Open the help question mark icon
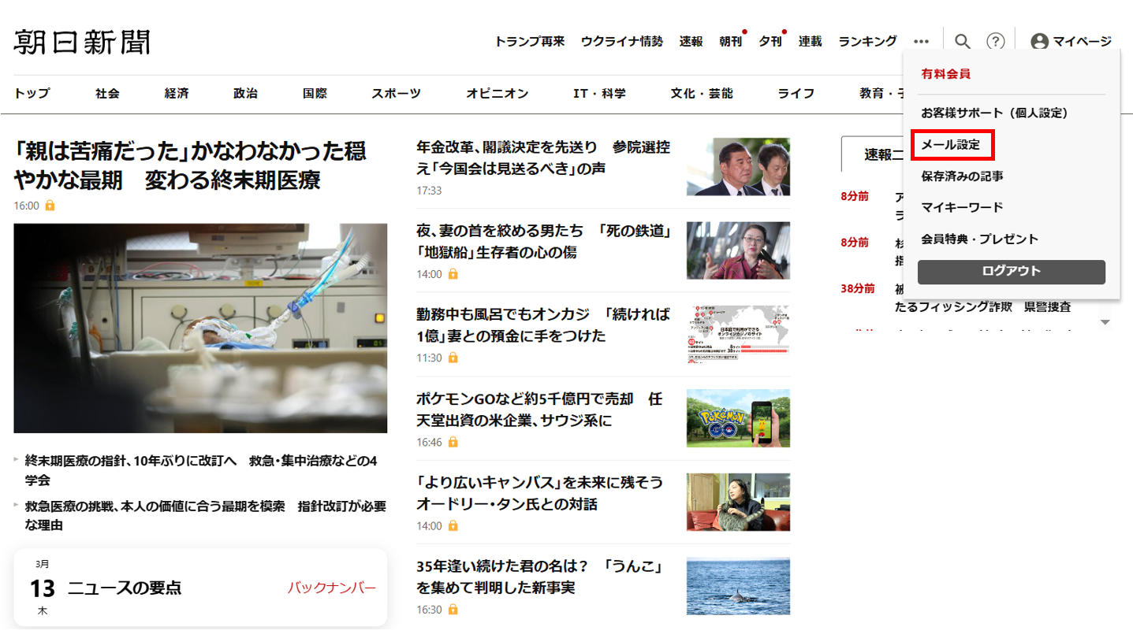This screenshot has height=638, width=1133. tap(996, 41)
